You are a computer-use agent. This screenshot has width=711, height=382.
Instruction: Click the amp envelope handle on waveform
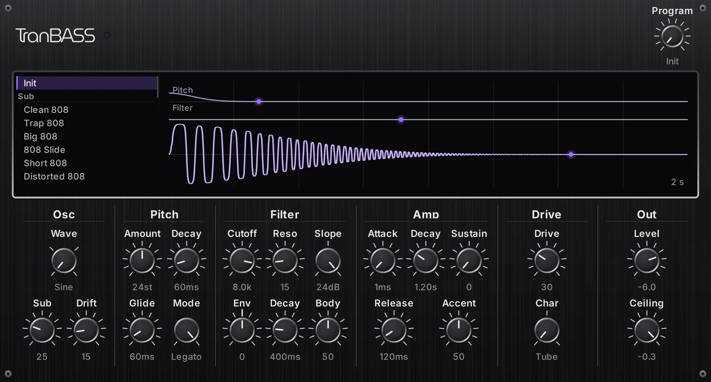point(571,154)
